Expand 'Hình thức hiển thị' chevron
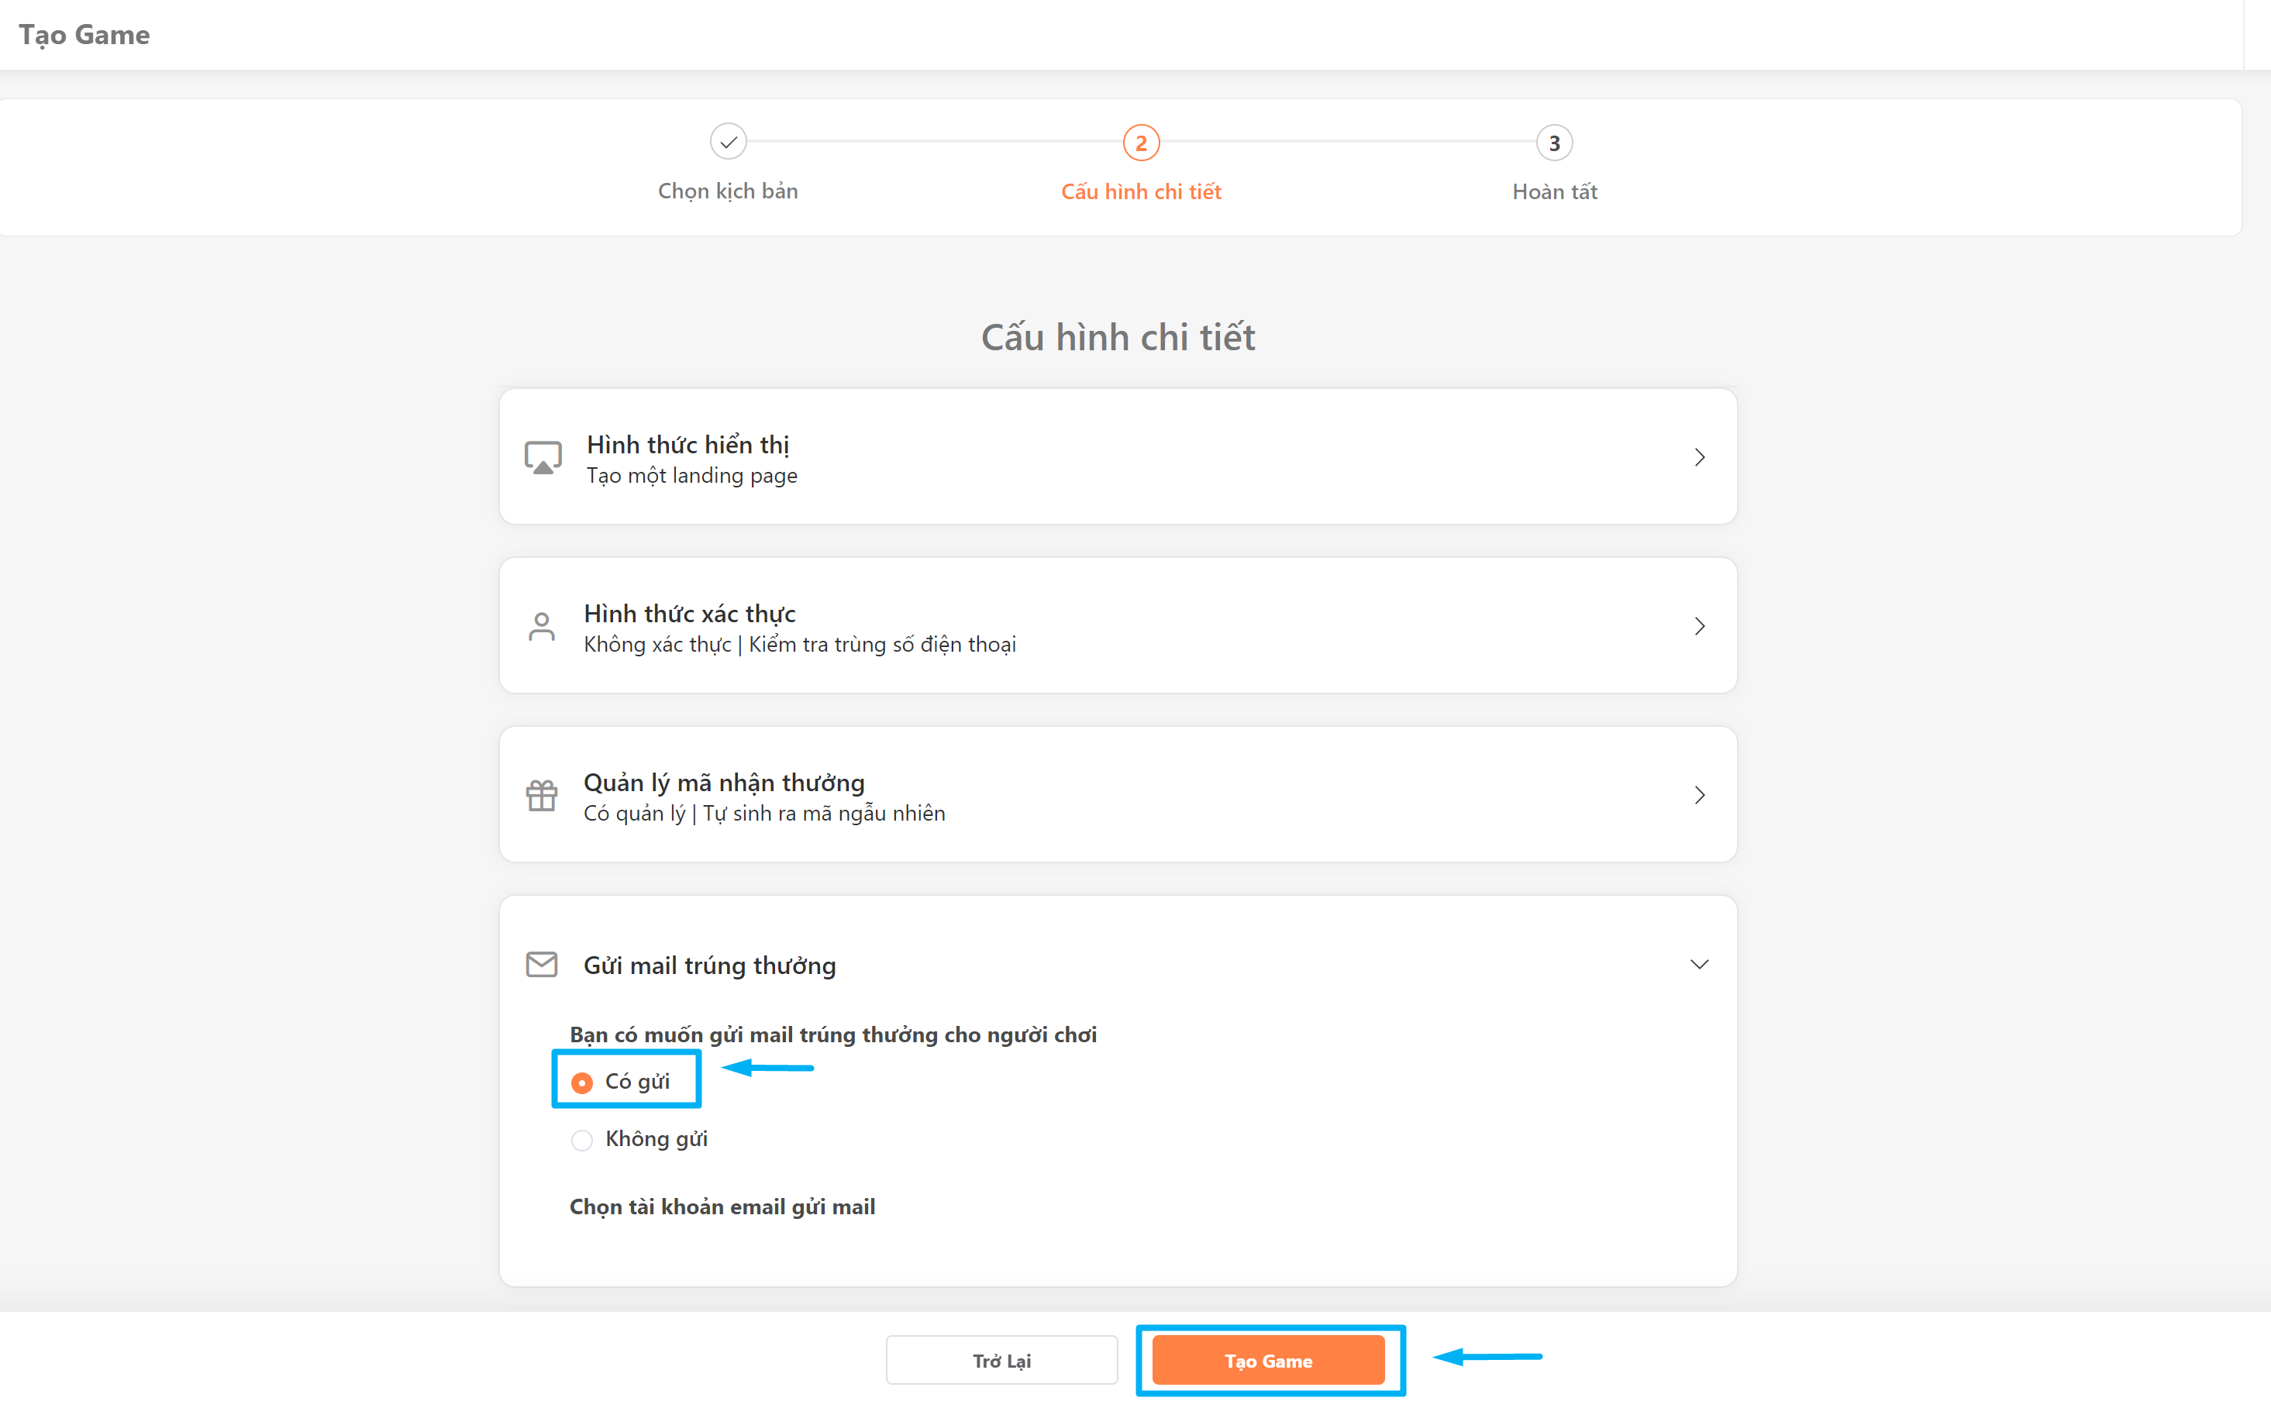Image resolution: width=2271 pixels, height=1401 pixels. coord(1699,458)
